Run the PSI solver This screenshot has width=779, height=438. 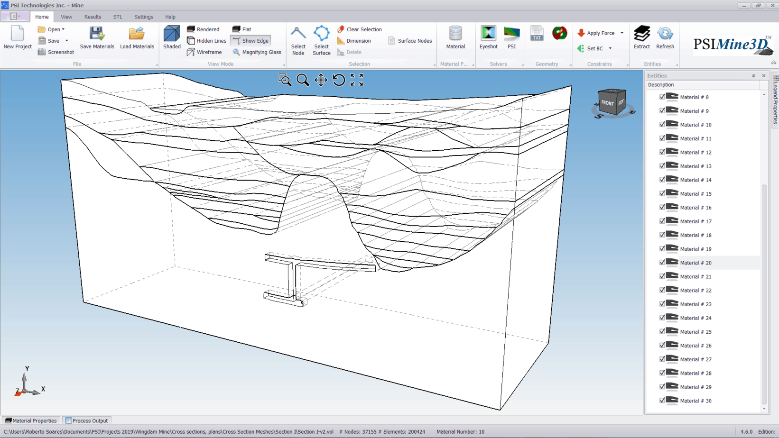(x=511, y=37)
